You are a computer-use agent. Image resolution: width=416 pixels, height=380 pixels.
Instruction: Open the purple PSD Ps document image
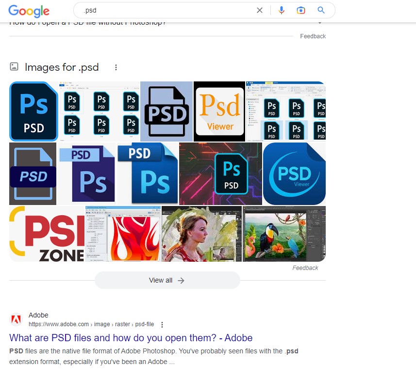(x=87, y=174)
